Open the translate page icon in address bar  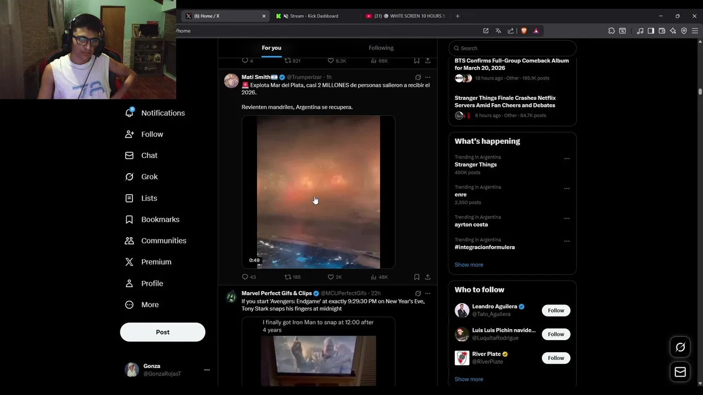point(498,31)
